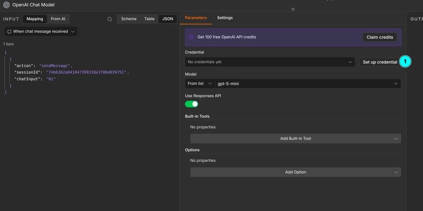This screenshot has height=211, width=423.
Task: Expand the Add Built-in Tool dropdown
Action: point(296,139)
